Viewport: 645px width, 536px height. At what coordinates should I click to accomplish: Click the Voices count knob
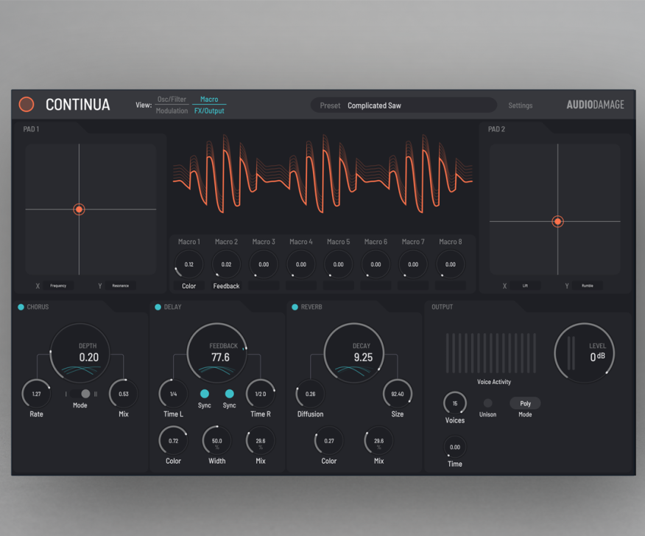coord(455,403)
